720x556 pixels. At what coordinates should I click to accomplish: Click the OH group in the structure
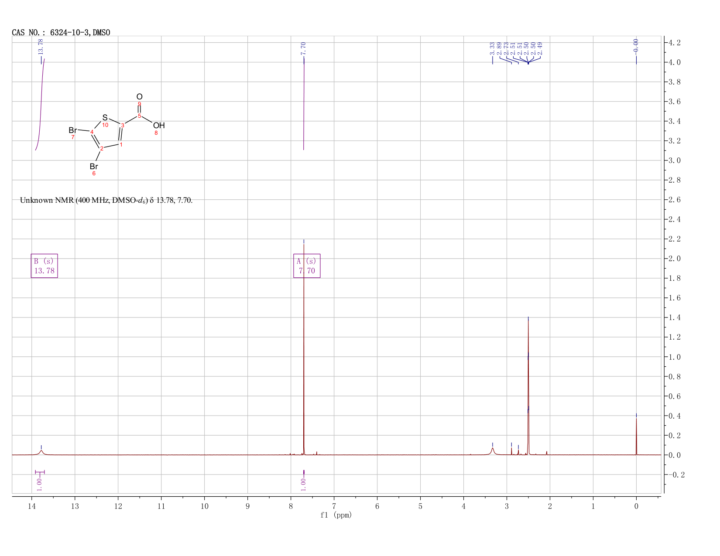[159, 126]
